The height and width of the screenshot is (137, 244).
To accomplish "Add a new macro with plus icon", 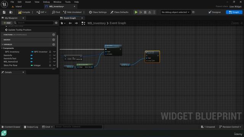I will 53,40.
